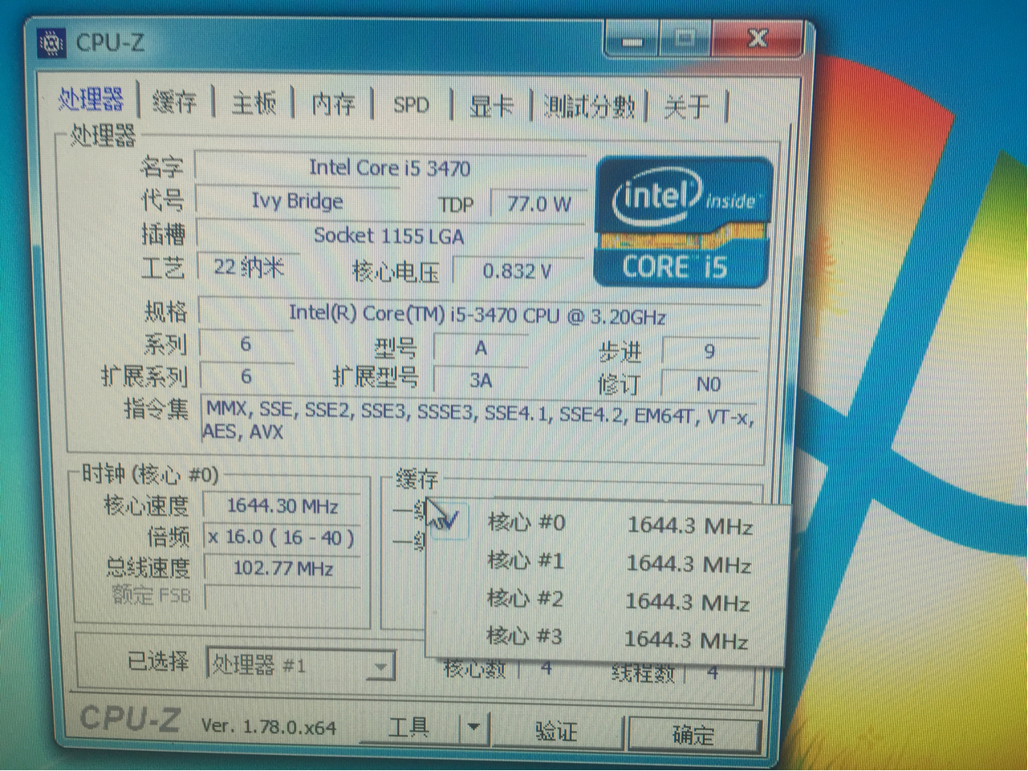Open the SPD tab
The width and height of the screenshot is (1028, 771).
tap(411, 105)
